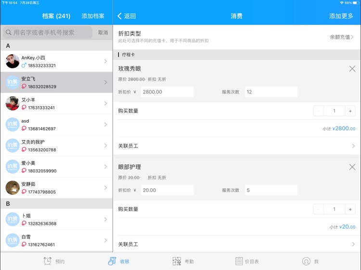Increase 玫瑰秀眼 purchase quantity
Image resolution: width=361 pixels, height=270 pixels.
(350, 111)
